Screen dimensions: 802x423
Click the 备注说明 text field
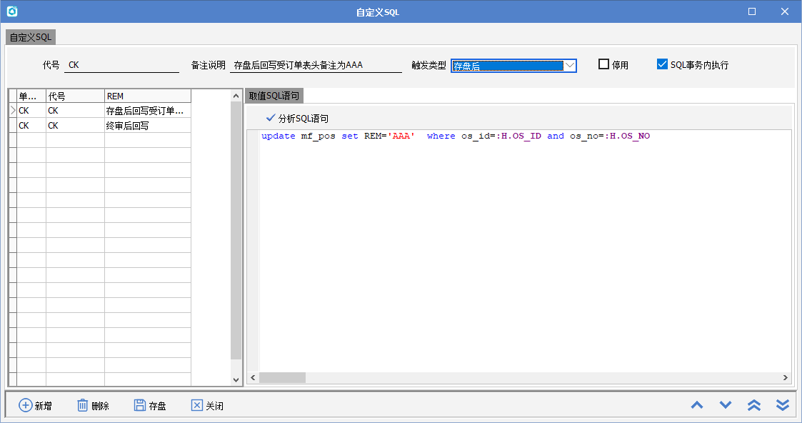click(316, 65)
